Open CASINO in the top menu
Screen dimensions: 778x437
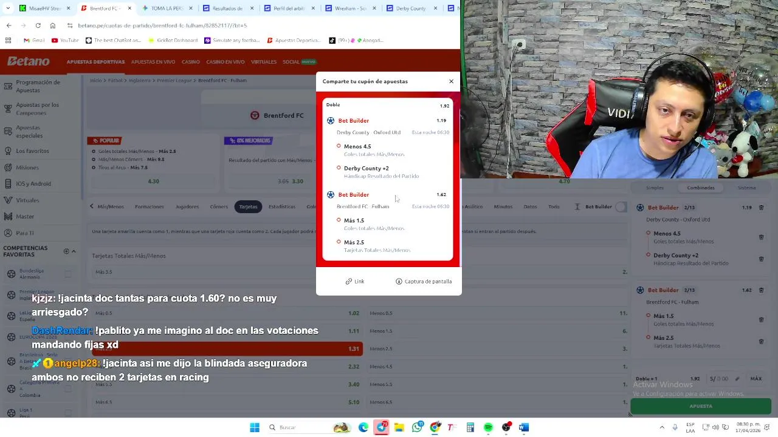pos(191,62)
